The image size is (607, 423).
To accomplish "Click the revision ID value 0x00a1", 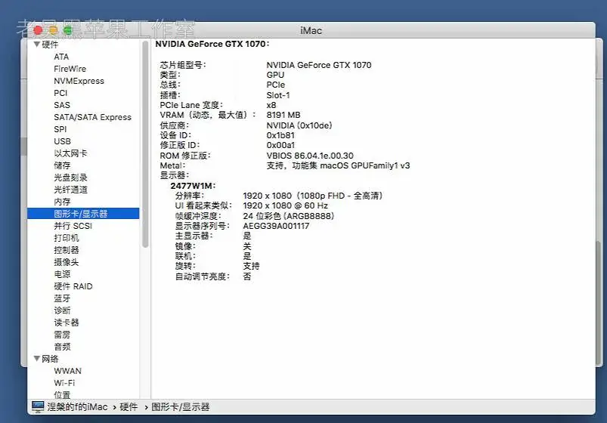I will 280,145.
